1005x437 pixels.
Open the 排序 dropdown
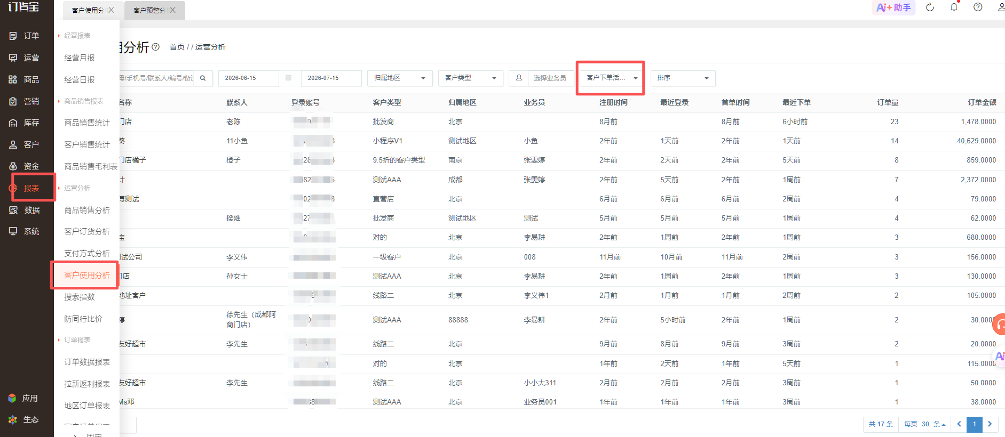[683, 78]
